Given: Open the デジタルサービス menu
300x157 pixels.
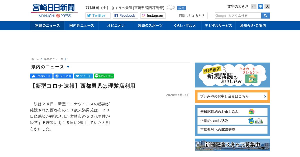Looking at the screenshot, I should tap(218, 26).
